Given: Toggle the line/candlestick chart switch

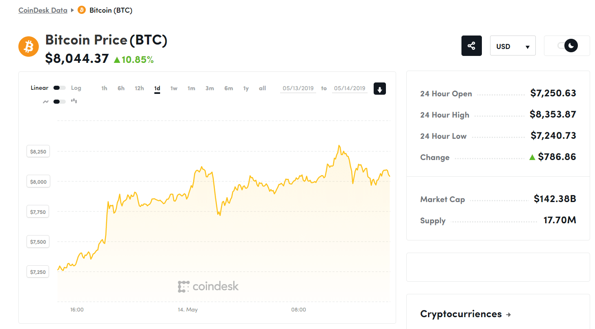Looking at the screenshot, I should (59, 102).
